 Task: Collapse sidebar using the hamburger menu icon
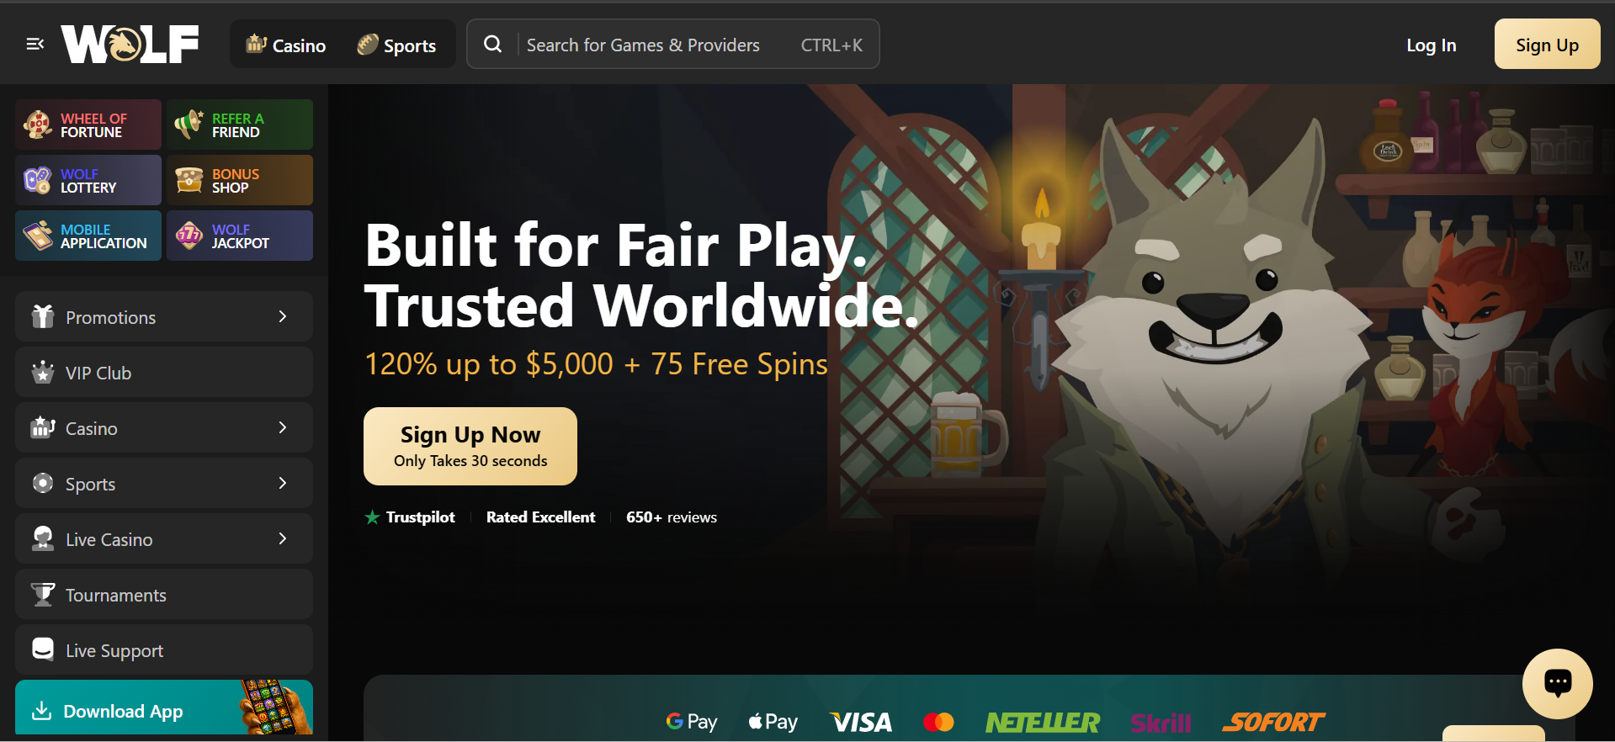click(35, 44)
